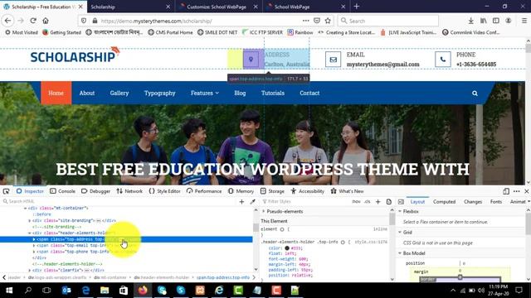This screenshot has height=298, width=531.
Task: Open the Features menu dropdown
Action: pyautogui.click(x=205, y=94)
